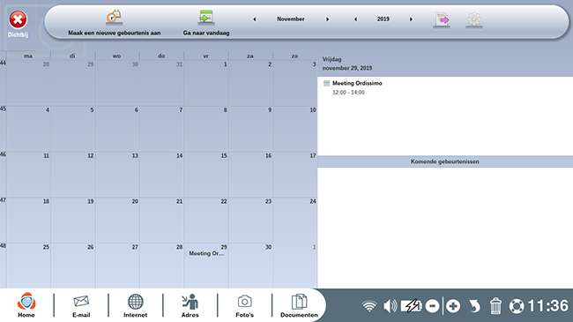
Task: Click the 'zo' weekday header
Action: pyautogui.click(x=295, y=56)
